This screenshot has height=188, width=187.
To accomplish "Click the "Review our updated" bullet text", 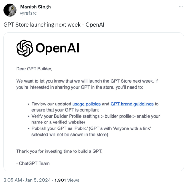I will pyautogui.click(x=51, y=104).
